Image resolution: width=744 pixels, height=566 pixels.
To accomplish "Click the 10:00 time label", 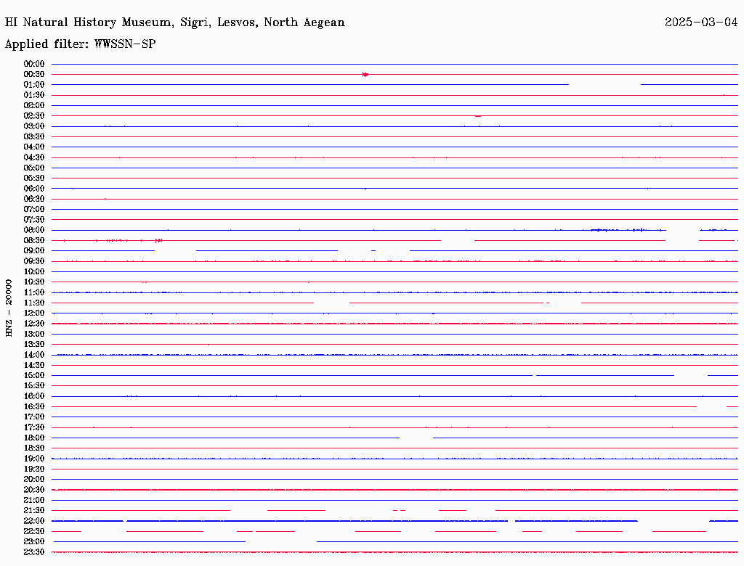I will point(33,271).
